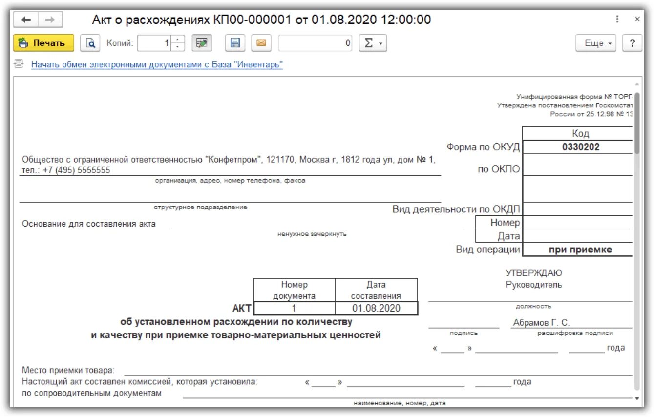The width and height of the screenshot is (654, 417).
Task: Click the Дата составления header cell
Action: point(376,290)
